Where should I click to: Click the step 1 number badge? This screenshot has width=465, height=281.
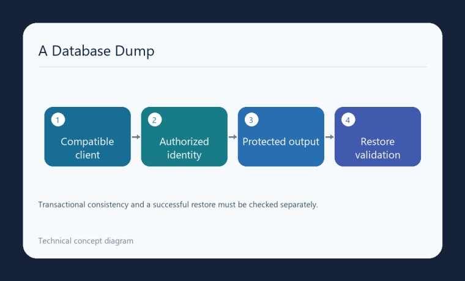58,120
